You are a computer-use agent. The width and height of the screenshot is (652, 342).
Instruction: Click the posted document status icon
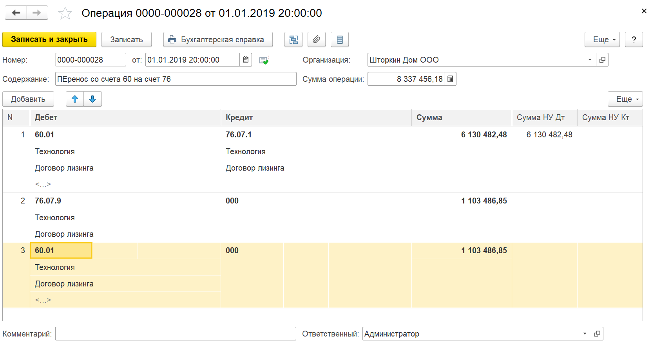(264, 60)
